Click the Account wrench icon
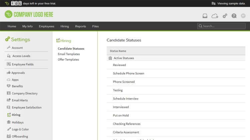This screenshot has height=140, width=250. pyautogui.click(x=9, y=47)
